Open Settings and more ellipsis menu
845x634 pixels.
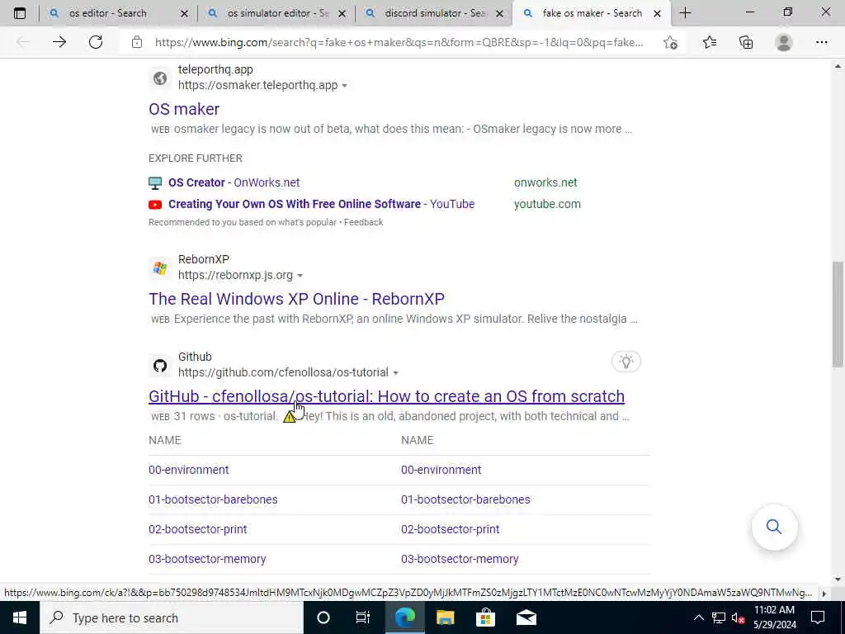(x=822, y=42)
